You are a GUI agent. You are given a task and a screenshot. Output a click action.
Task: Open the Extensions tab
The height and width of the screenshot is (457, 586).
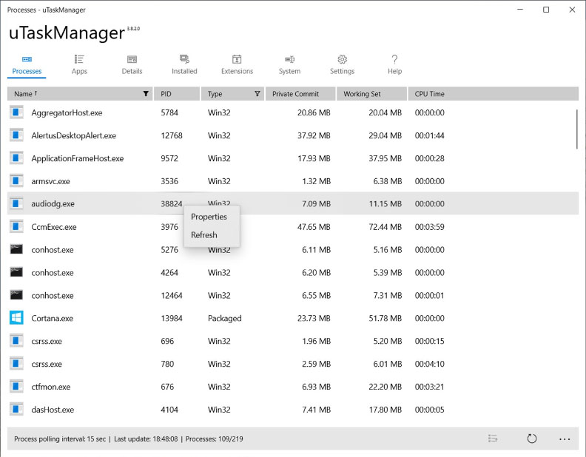237,65
